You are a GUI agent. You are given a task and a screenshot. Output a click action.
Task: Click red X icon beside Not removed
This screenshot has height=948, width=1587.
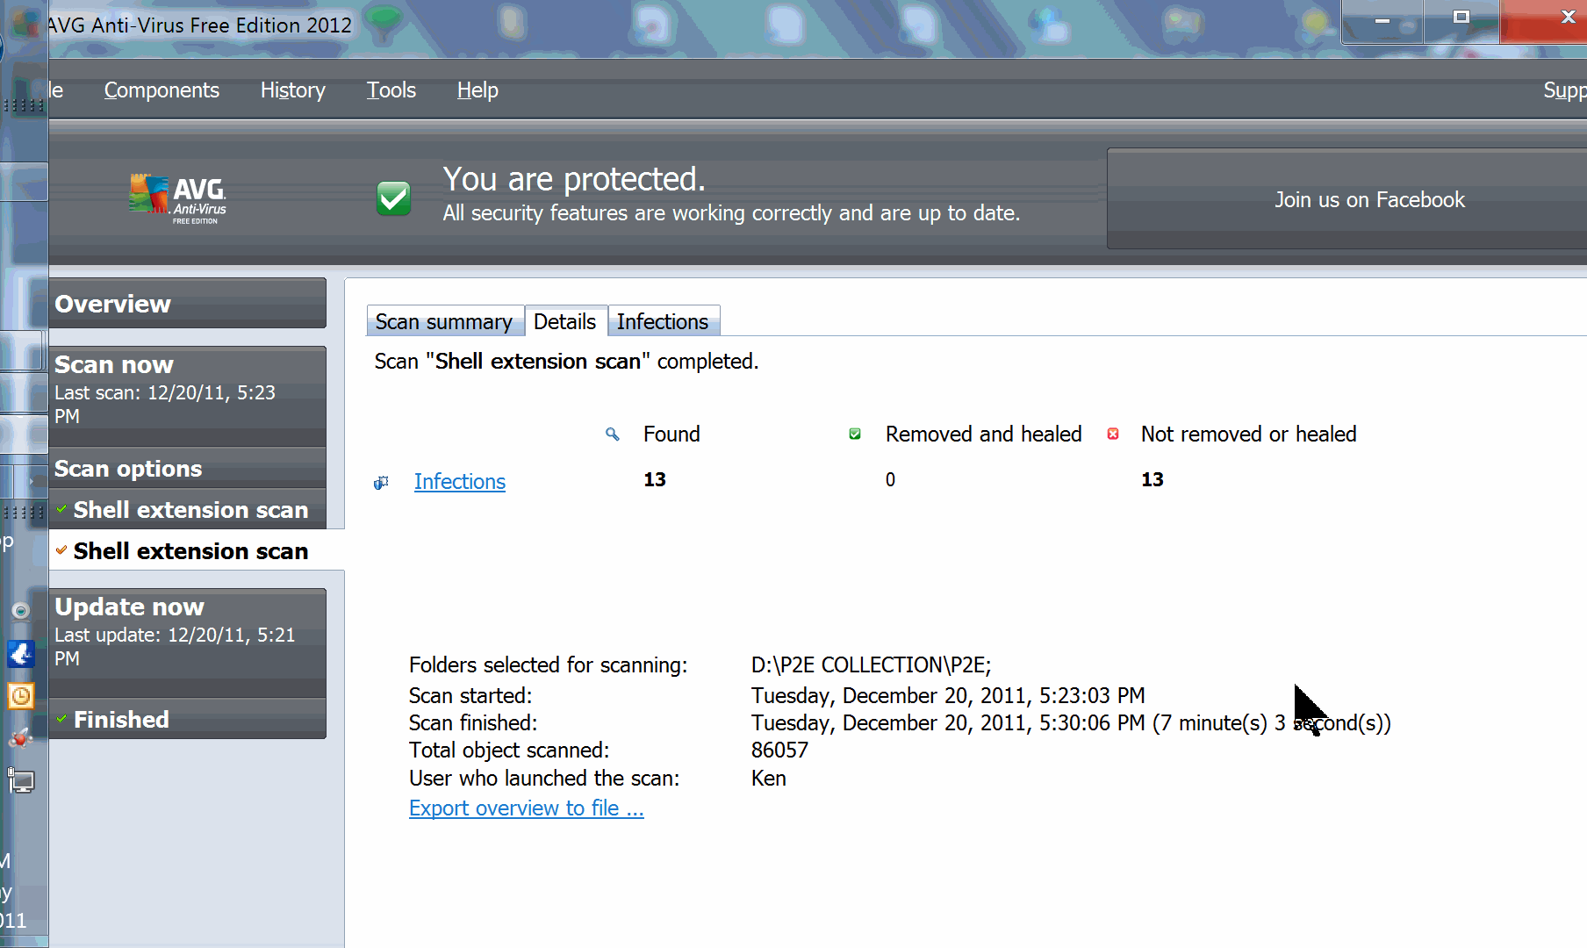(x=1113, y=434)
